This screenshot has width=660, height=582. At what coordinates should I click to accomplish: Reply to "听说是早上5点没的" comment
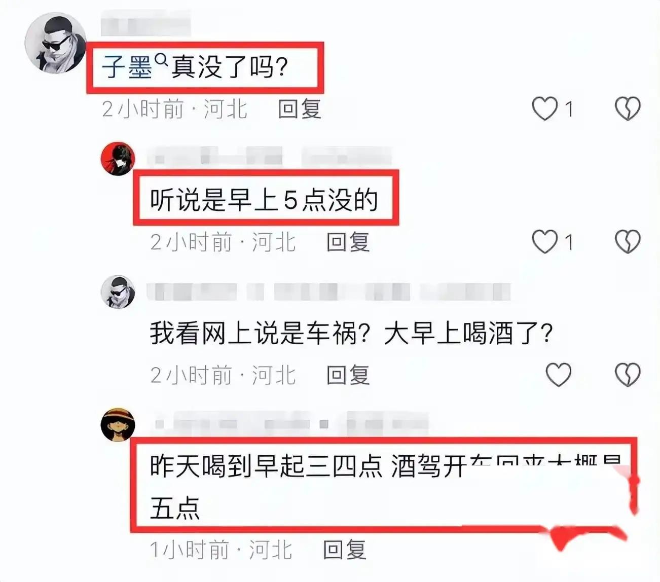click(x=348, y=242)
